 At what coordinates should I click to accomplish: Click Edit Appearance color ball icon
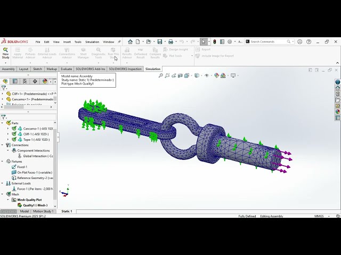pos(216,75)
